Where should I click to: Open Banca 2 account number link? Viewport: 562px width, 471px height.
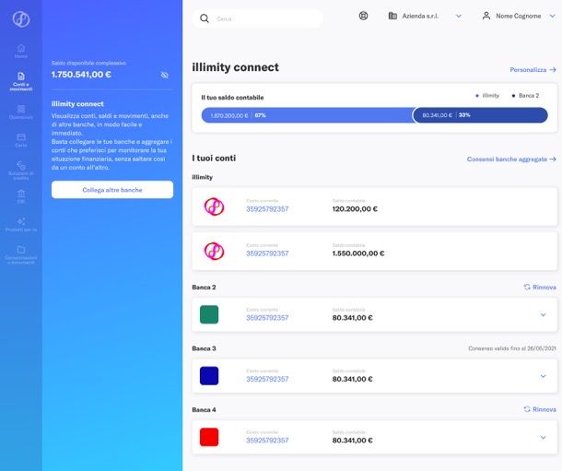(x=267, y=318)
